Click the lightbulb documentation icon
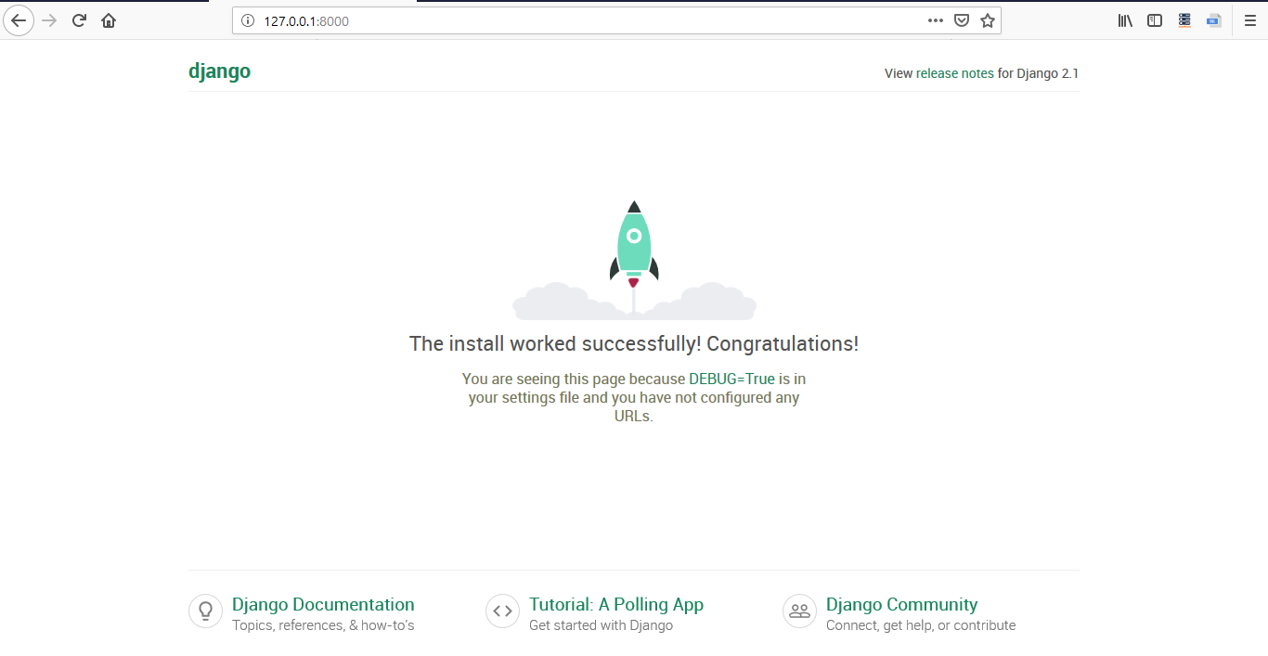The height and width of the screenshot is (656, 1268). tap(205, 611)
